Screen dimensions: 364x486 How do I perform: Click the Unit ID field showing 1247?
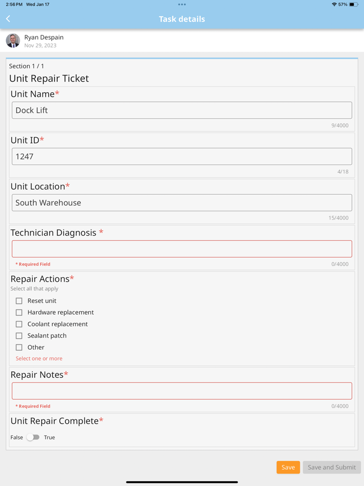(x=181, y=156)
